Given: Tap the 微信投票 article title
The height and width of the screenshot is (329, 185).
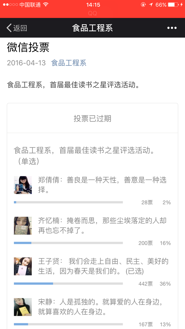Looking at the screenshot, I should coord(28,47).
